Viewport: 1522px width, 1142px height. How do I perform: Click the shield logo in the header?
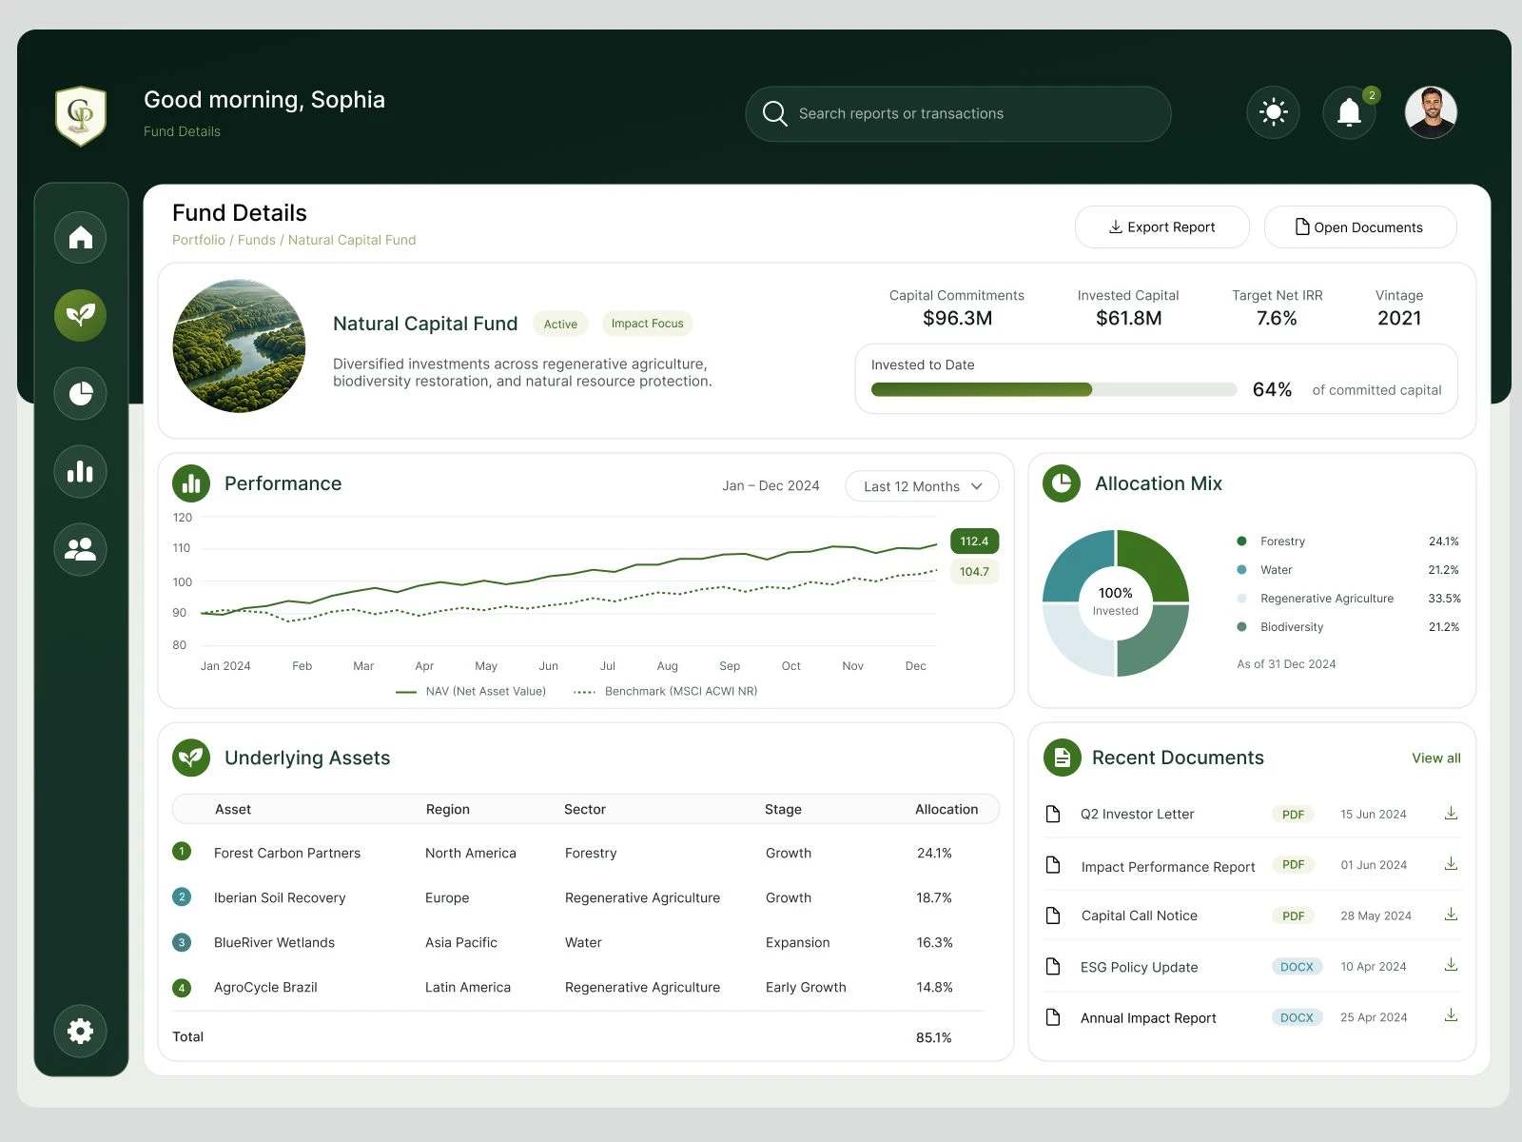(81, 115)
